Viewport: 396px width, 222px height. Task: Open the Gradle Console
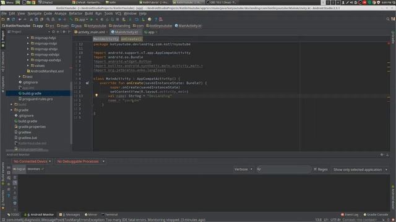pyautogui.click(x=376, y=215)
